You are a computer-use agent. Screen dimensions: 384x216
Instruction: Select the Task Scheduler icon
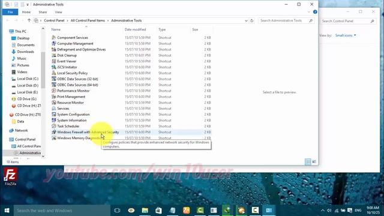pos(54,126)
